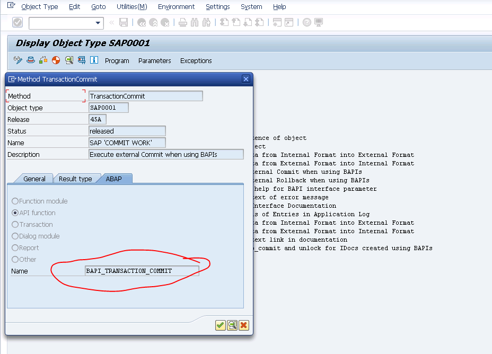Click the Parameters button
The height and width of the screenshot is (354, 492).
coord(154,60)
